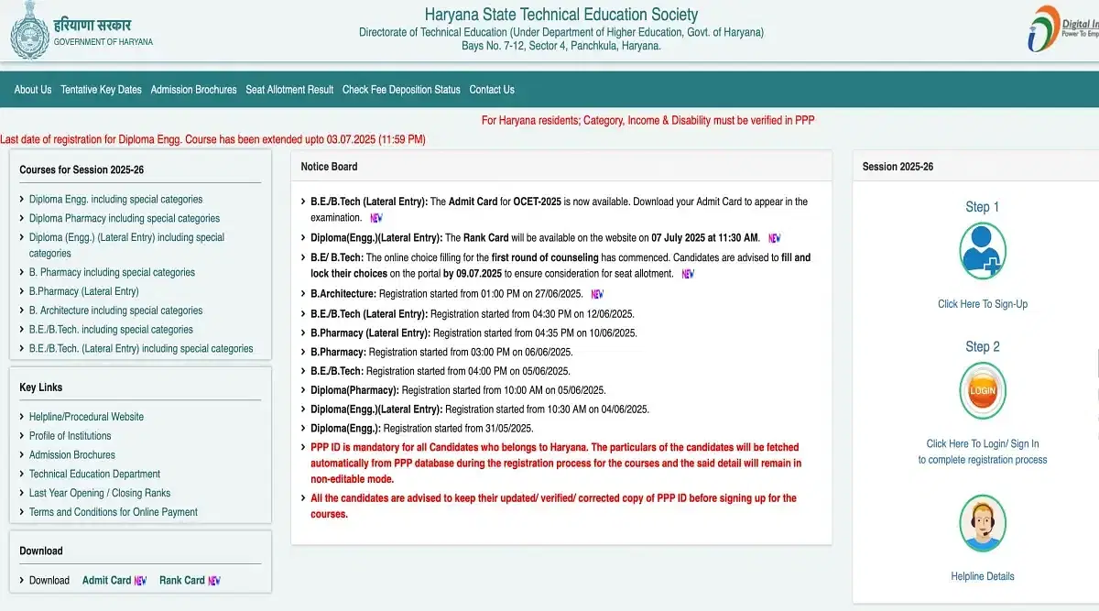Click the Digital India logo
Viewport: 1099px width, 611px height.
(x=1063, y=28)
